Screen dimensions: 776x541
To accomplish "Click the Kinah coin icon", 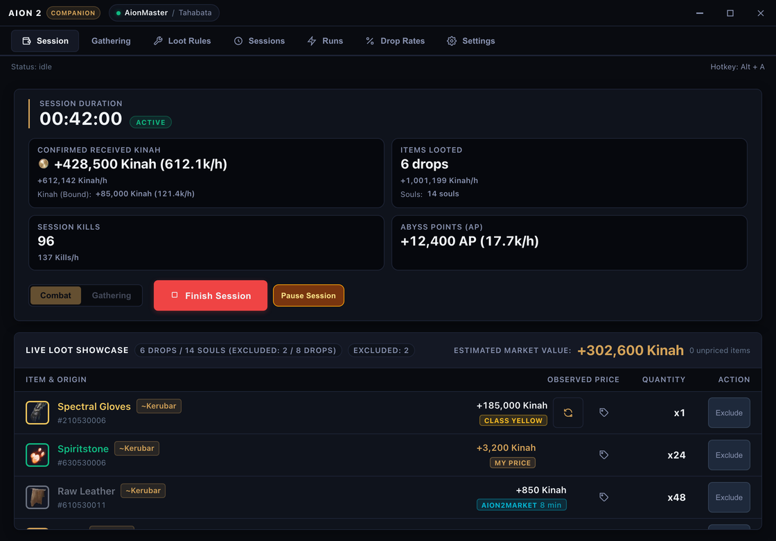I will pyautogui.click(x=44, y=164).
